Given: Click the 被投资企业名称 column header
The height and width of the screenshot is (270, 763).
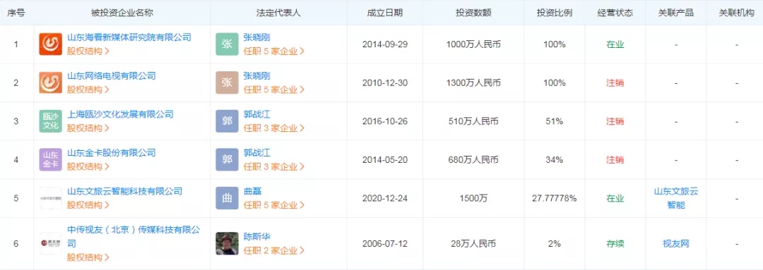Looking at the screenshot, I should (122, 13).
